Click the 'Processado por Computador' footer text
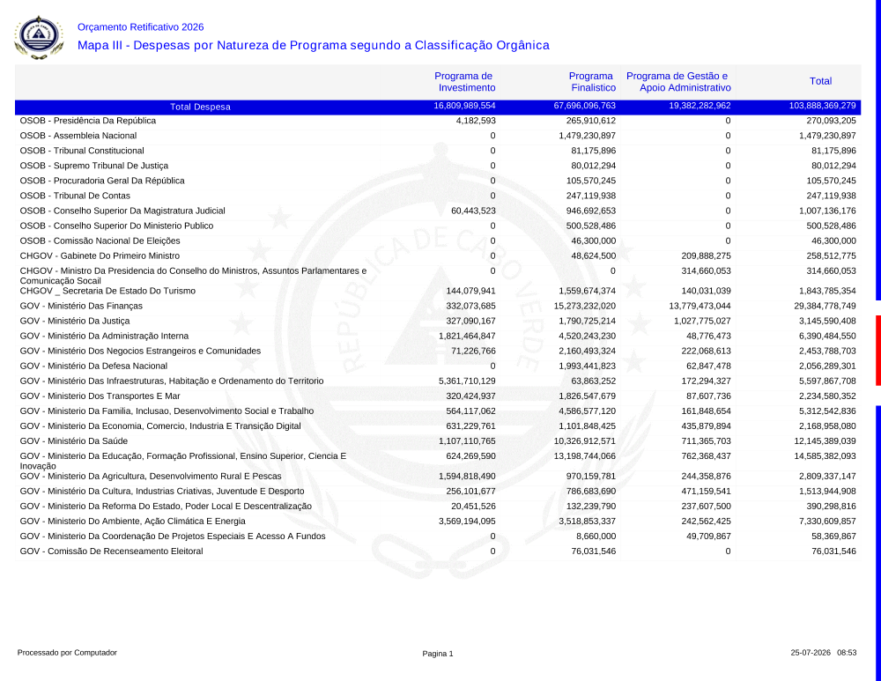881x681 pixels. [x=68, y=653]
